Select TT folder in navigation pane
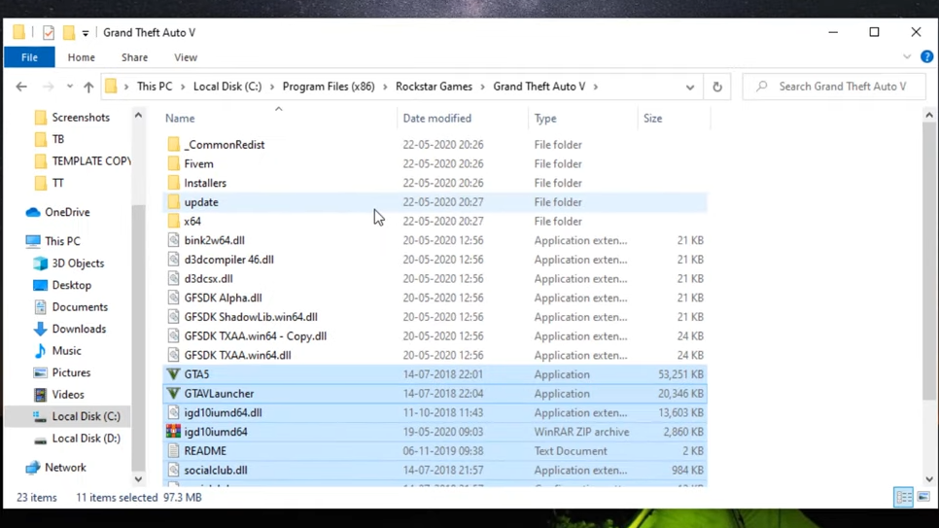The height and width of the screenshot is (528, 939). pyautogui.click(x=58, y=183)
